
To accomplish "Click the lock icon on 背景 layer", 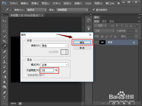I will point(134,42).
